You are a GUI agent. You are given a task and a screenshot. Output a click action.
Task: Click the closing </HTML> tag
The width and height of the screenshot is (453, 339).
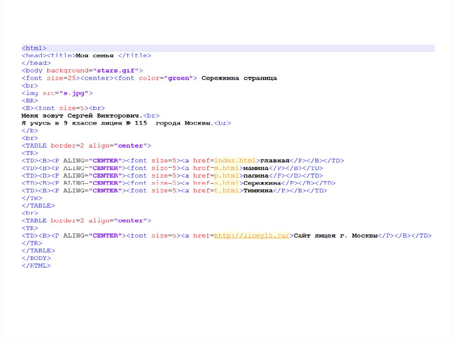(36, 266)
